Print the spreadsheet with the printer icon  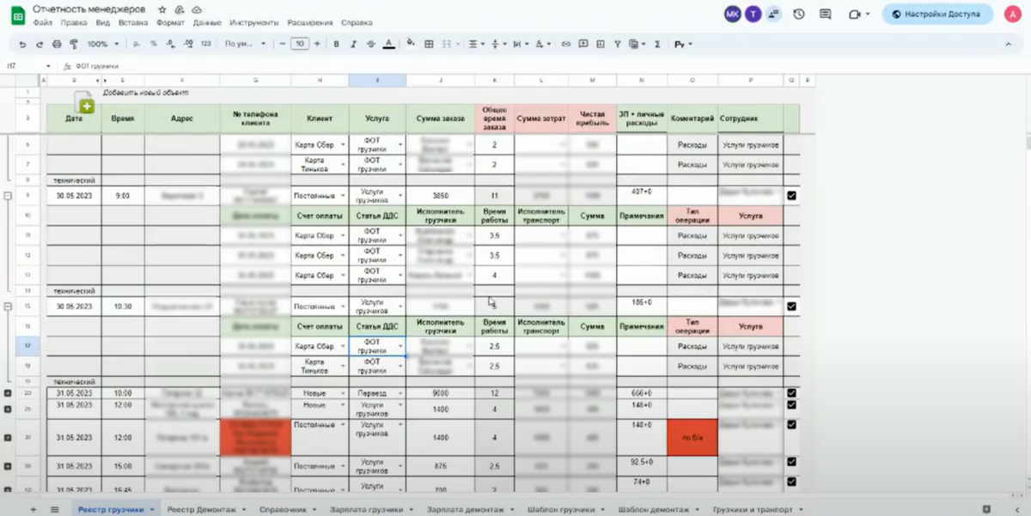[x=57, y=44]
